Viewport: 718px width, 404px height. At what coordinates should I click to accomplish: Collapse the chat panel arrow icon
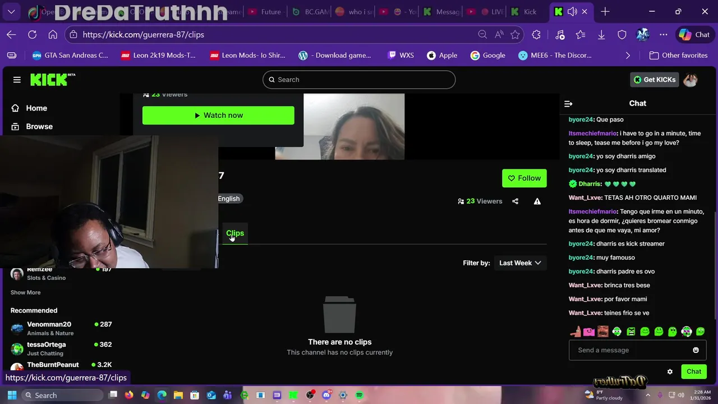tap(568, 104)
